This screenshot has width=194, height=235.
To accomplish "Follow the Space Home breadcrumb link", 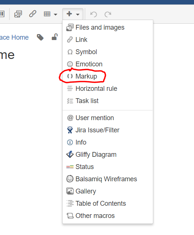I will coord(14,37).
